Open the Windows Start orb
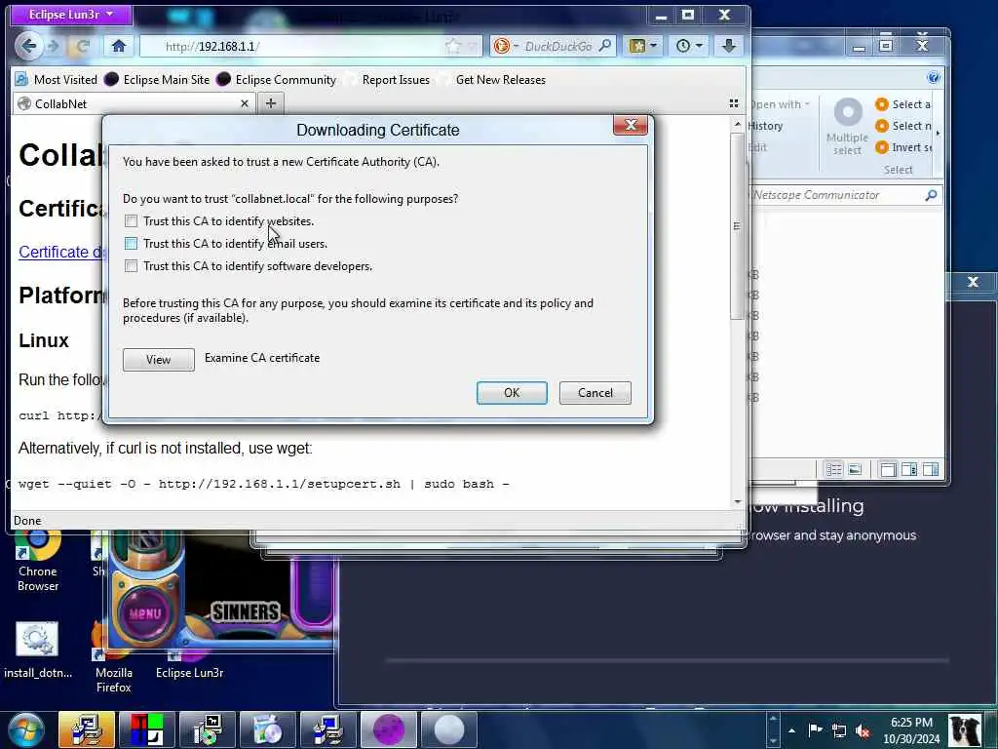Image resolution: width=998 pixels, height=749 pixels. 25,729
